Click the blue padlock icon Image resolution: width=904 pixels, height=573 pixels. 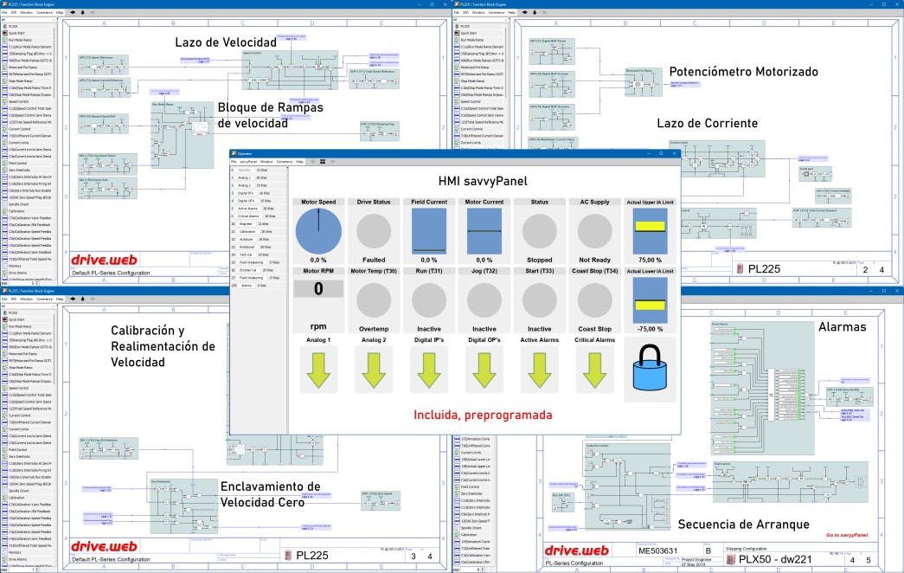(x=648, y=370)
